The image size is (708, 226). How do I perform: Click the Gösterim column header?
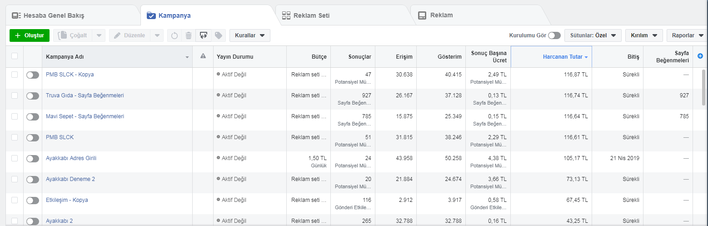[x=441, y=57]
